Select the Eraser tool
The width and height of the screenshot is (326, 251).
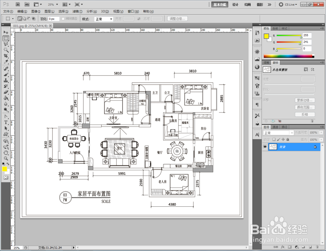6,92
